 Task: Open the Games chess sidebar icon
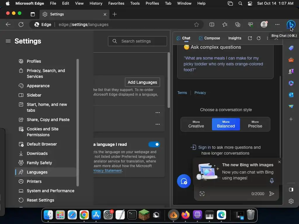click(291, 71)
